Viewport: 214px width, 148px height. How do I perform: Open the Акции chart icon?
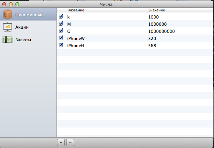[x=8, y=27]
